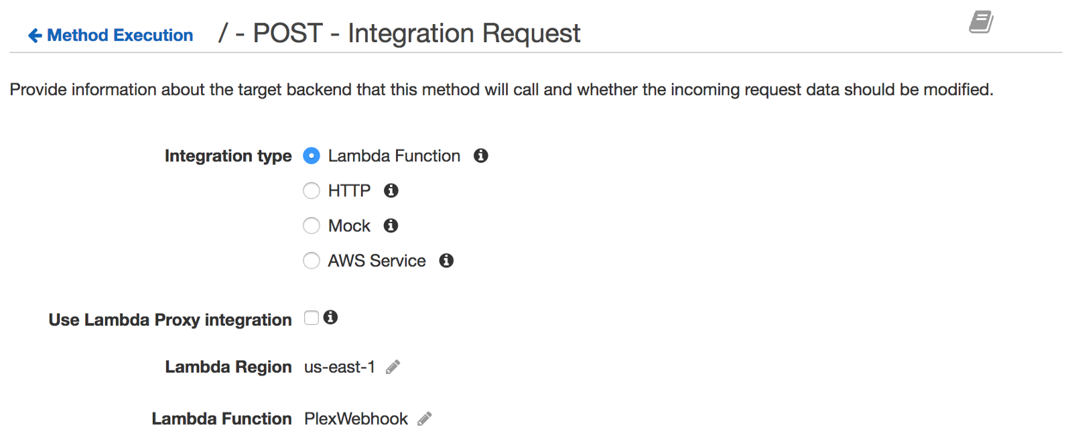Click the back arrow beside Method Execution
Screen dimensions: 1072x445
tap(35, 36)
